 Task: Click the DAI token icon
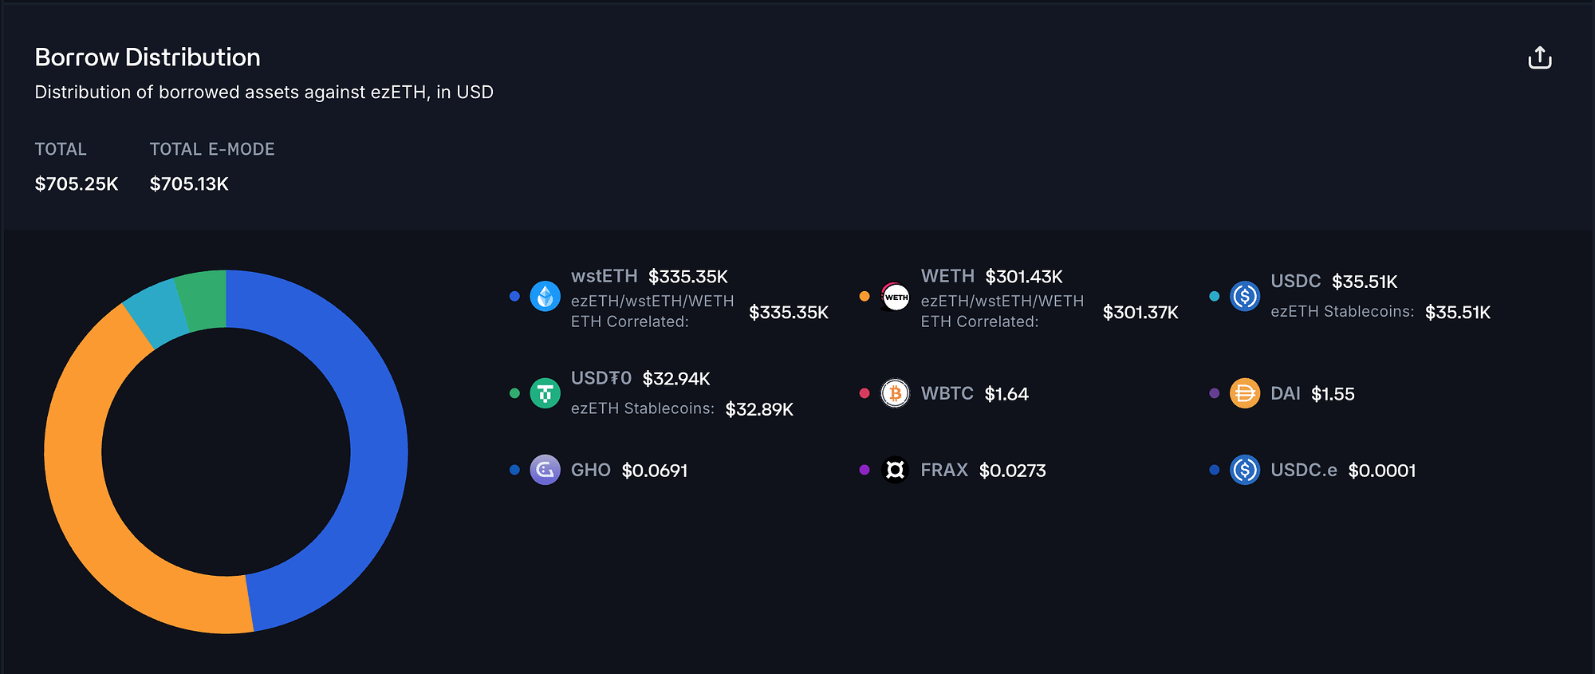tap(1245, 393)
